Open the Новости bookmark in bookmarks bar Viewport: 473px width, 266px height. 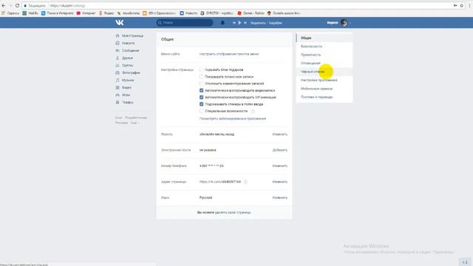pyautogui.click(x=188, y=13)
